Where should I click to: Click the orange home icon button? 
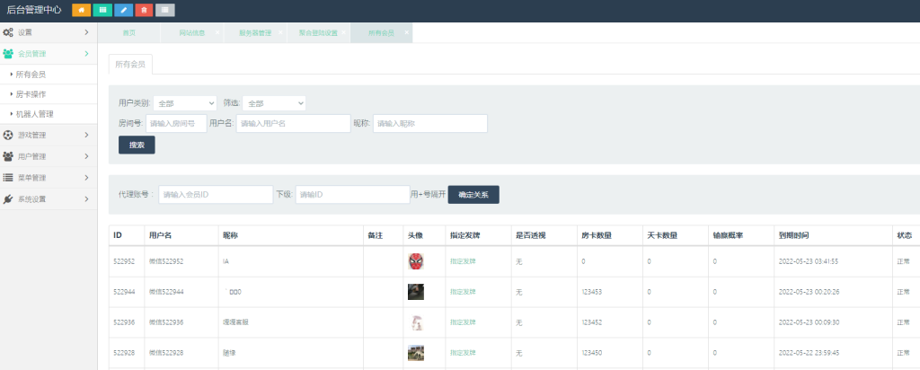(81, 10)
